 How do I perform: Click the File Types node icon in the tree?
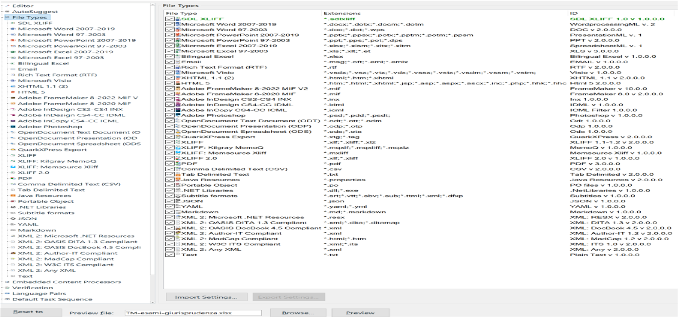click(x=8, y=17)
